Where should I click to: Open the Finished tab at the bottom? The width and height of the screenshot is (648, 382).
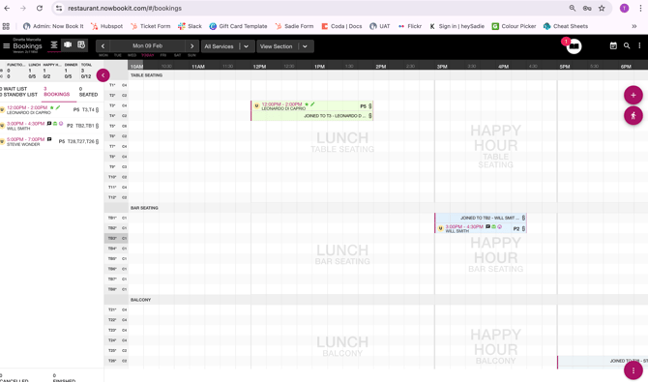pos(64,378)
